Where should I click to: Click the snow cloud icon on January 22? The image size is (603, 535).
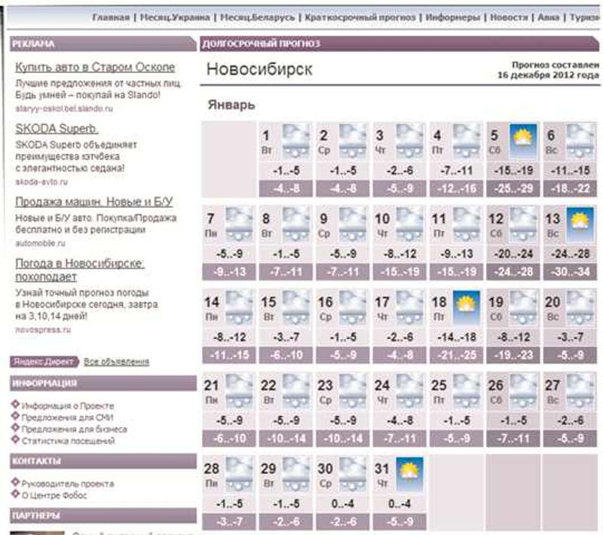pyautogui.click(x=295, y=387)
